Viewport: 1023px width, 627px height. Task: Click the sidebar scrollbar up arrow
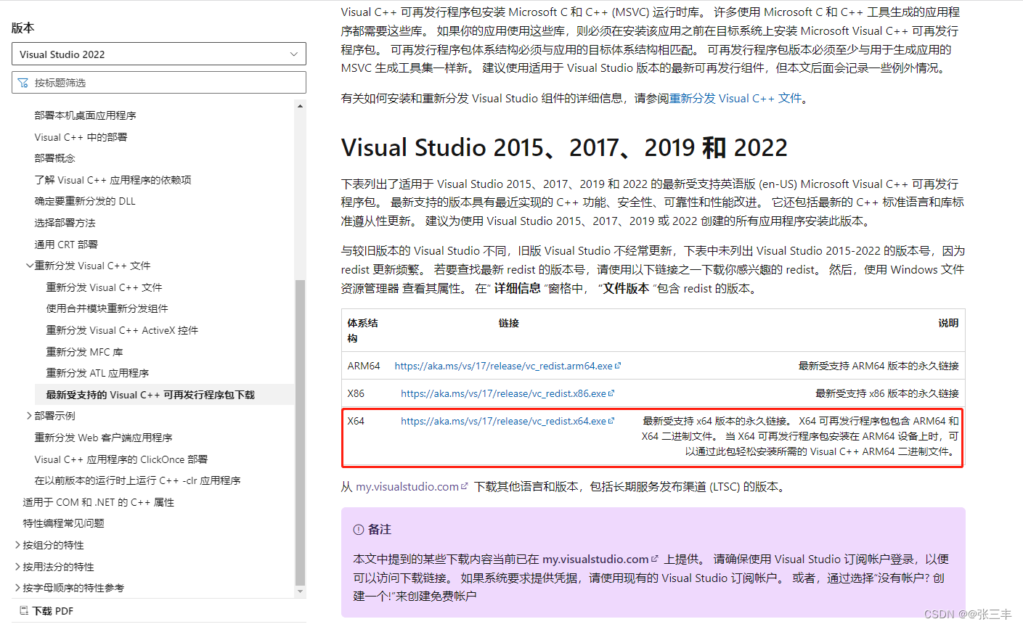click(300, 106)
